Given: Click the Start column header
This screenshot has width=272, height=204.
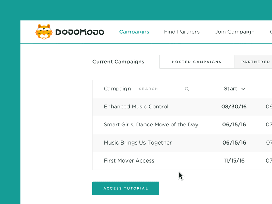Looking at the screenshot, I should coord(231,89).
